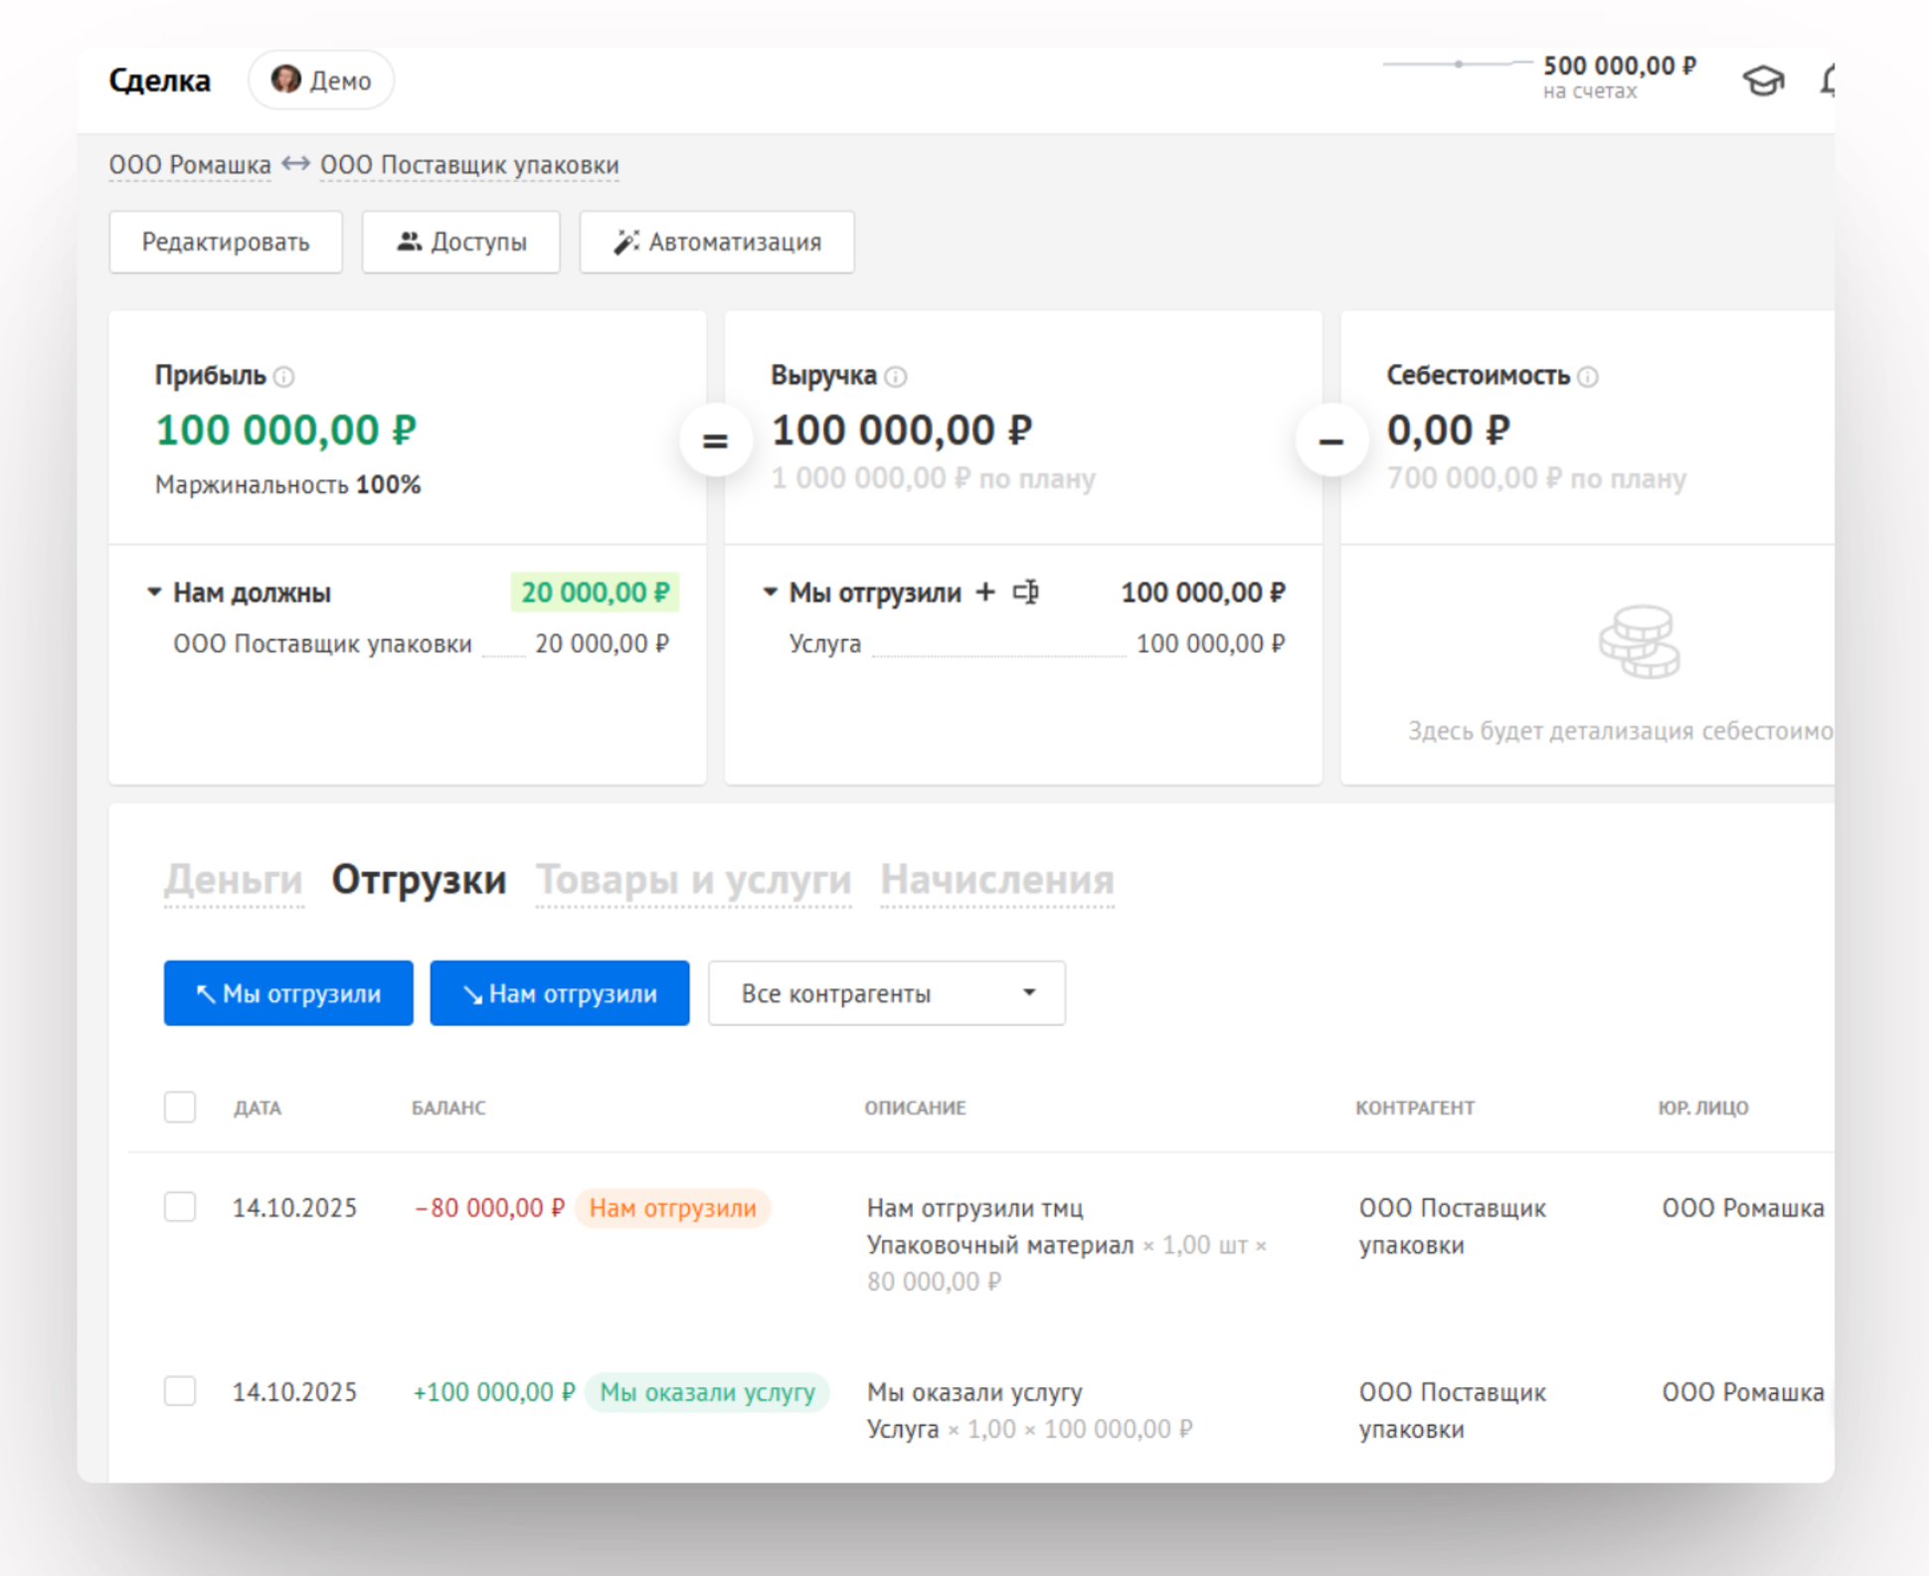The width and height of the screenshot is (1929, 1576).
Task: Click the graduation cap training icon
Action: [x=1762, y=81]
